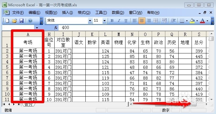Open the 视图(V) menu
This screenshot has height=114, width=216.
(x=51, y=13)
